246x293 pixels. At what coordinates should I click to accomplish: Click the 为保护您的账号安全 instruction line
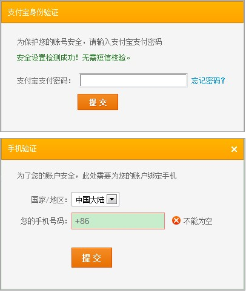[x=89, y=42]
